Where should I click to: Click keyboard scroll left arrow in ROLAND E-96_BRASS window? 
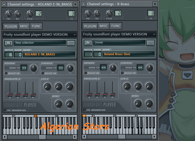click(x=5, y=137)
